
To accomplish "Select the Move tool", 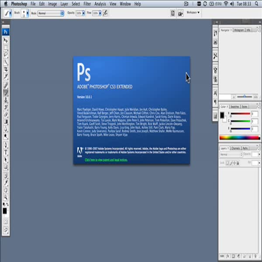I will pos(6,40).
